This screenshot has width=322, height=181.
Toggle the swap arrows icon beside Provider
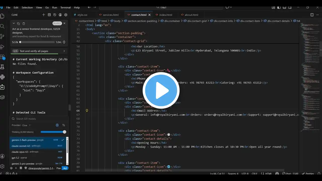pos(64,125)
